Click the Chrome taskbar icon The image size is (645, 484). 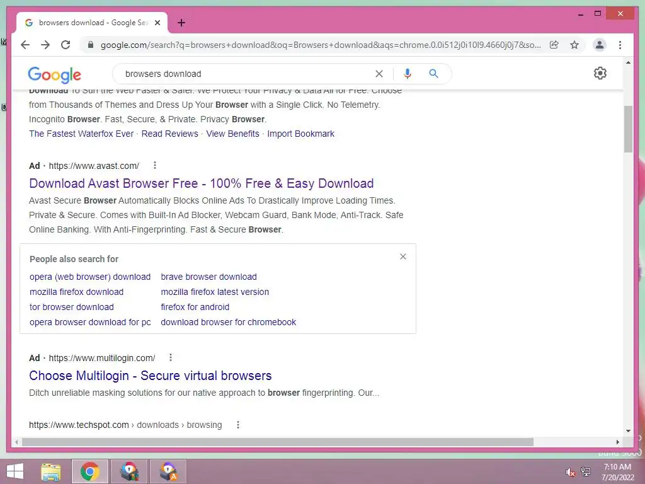pos(90,471)
